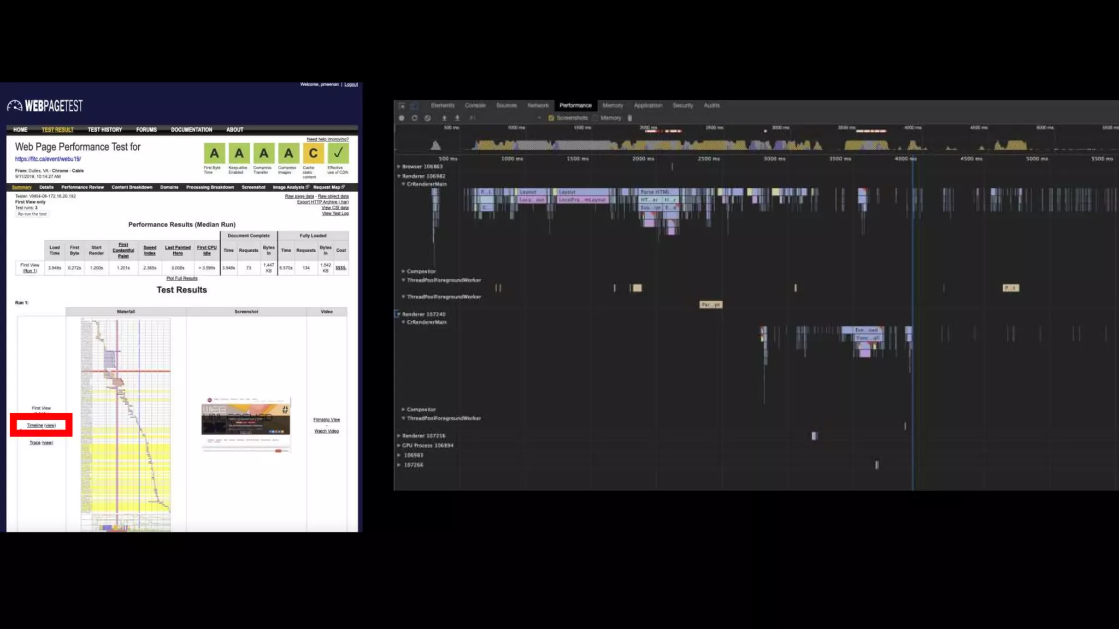Image resolution: width=1119 pixels, height=629 pixels.
Task: Click the reload and profile icon
Action: pyautogui.click(x=415, y=118)
